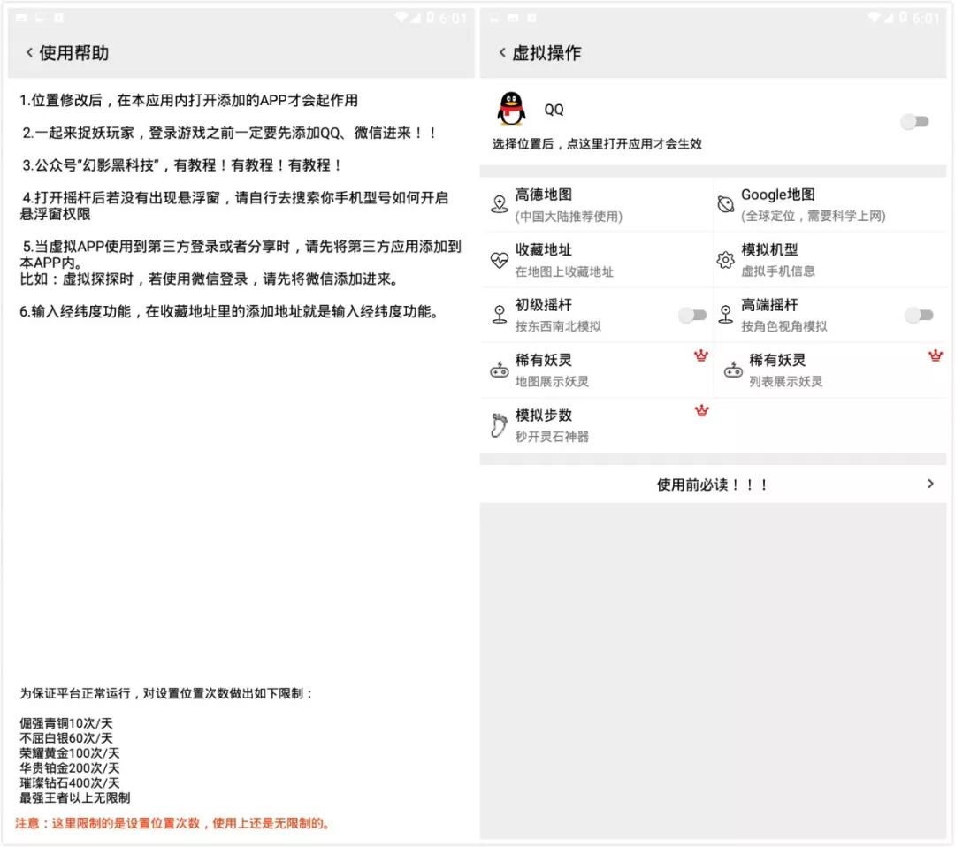Tap the 模拟步数 footprint icon
The width and height of the screenshot is (955, 847).
499,425
